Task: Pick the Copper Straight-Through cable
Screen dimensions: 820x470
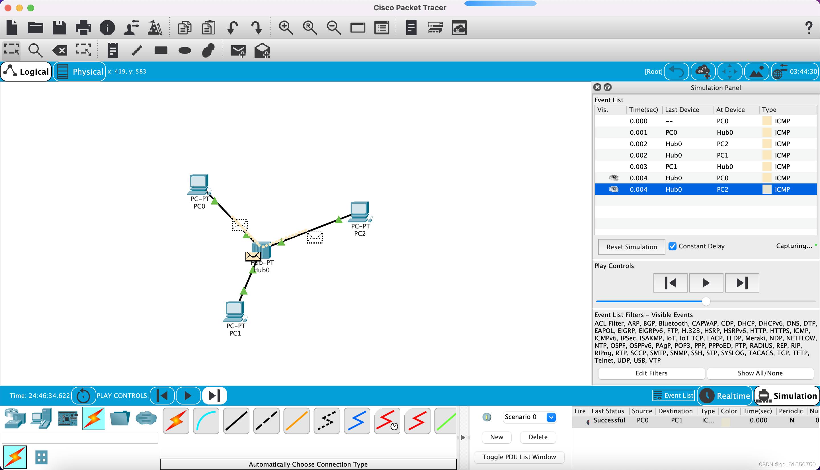Action: (x=236, y=421)
